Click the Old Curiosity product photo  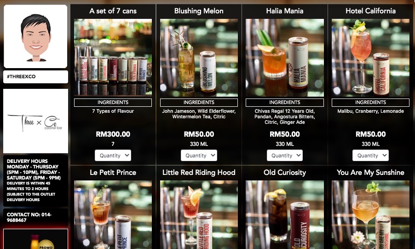[x=284, y=215]
